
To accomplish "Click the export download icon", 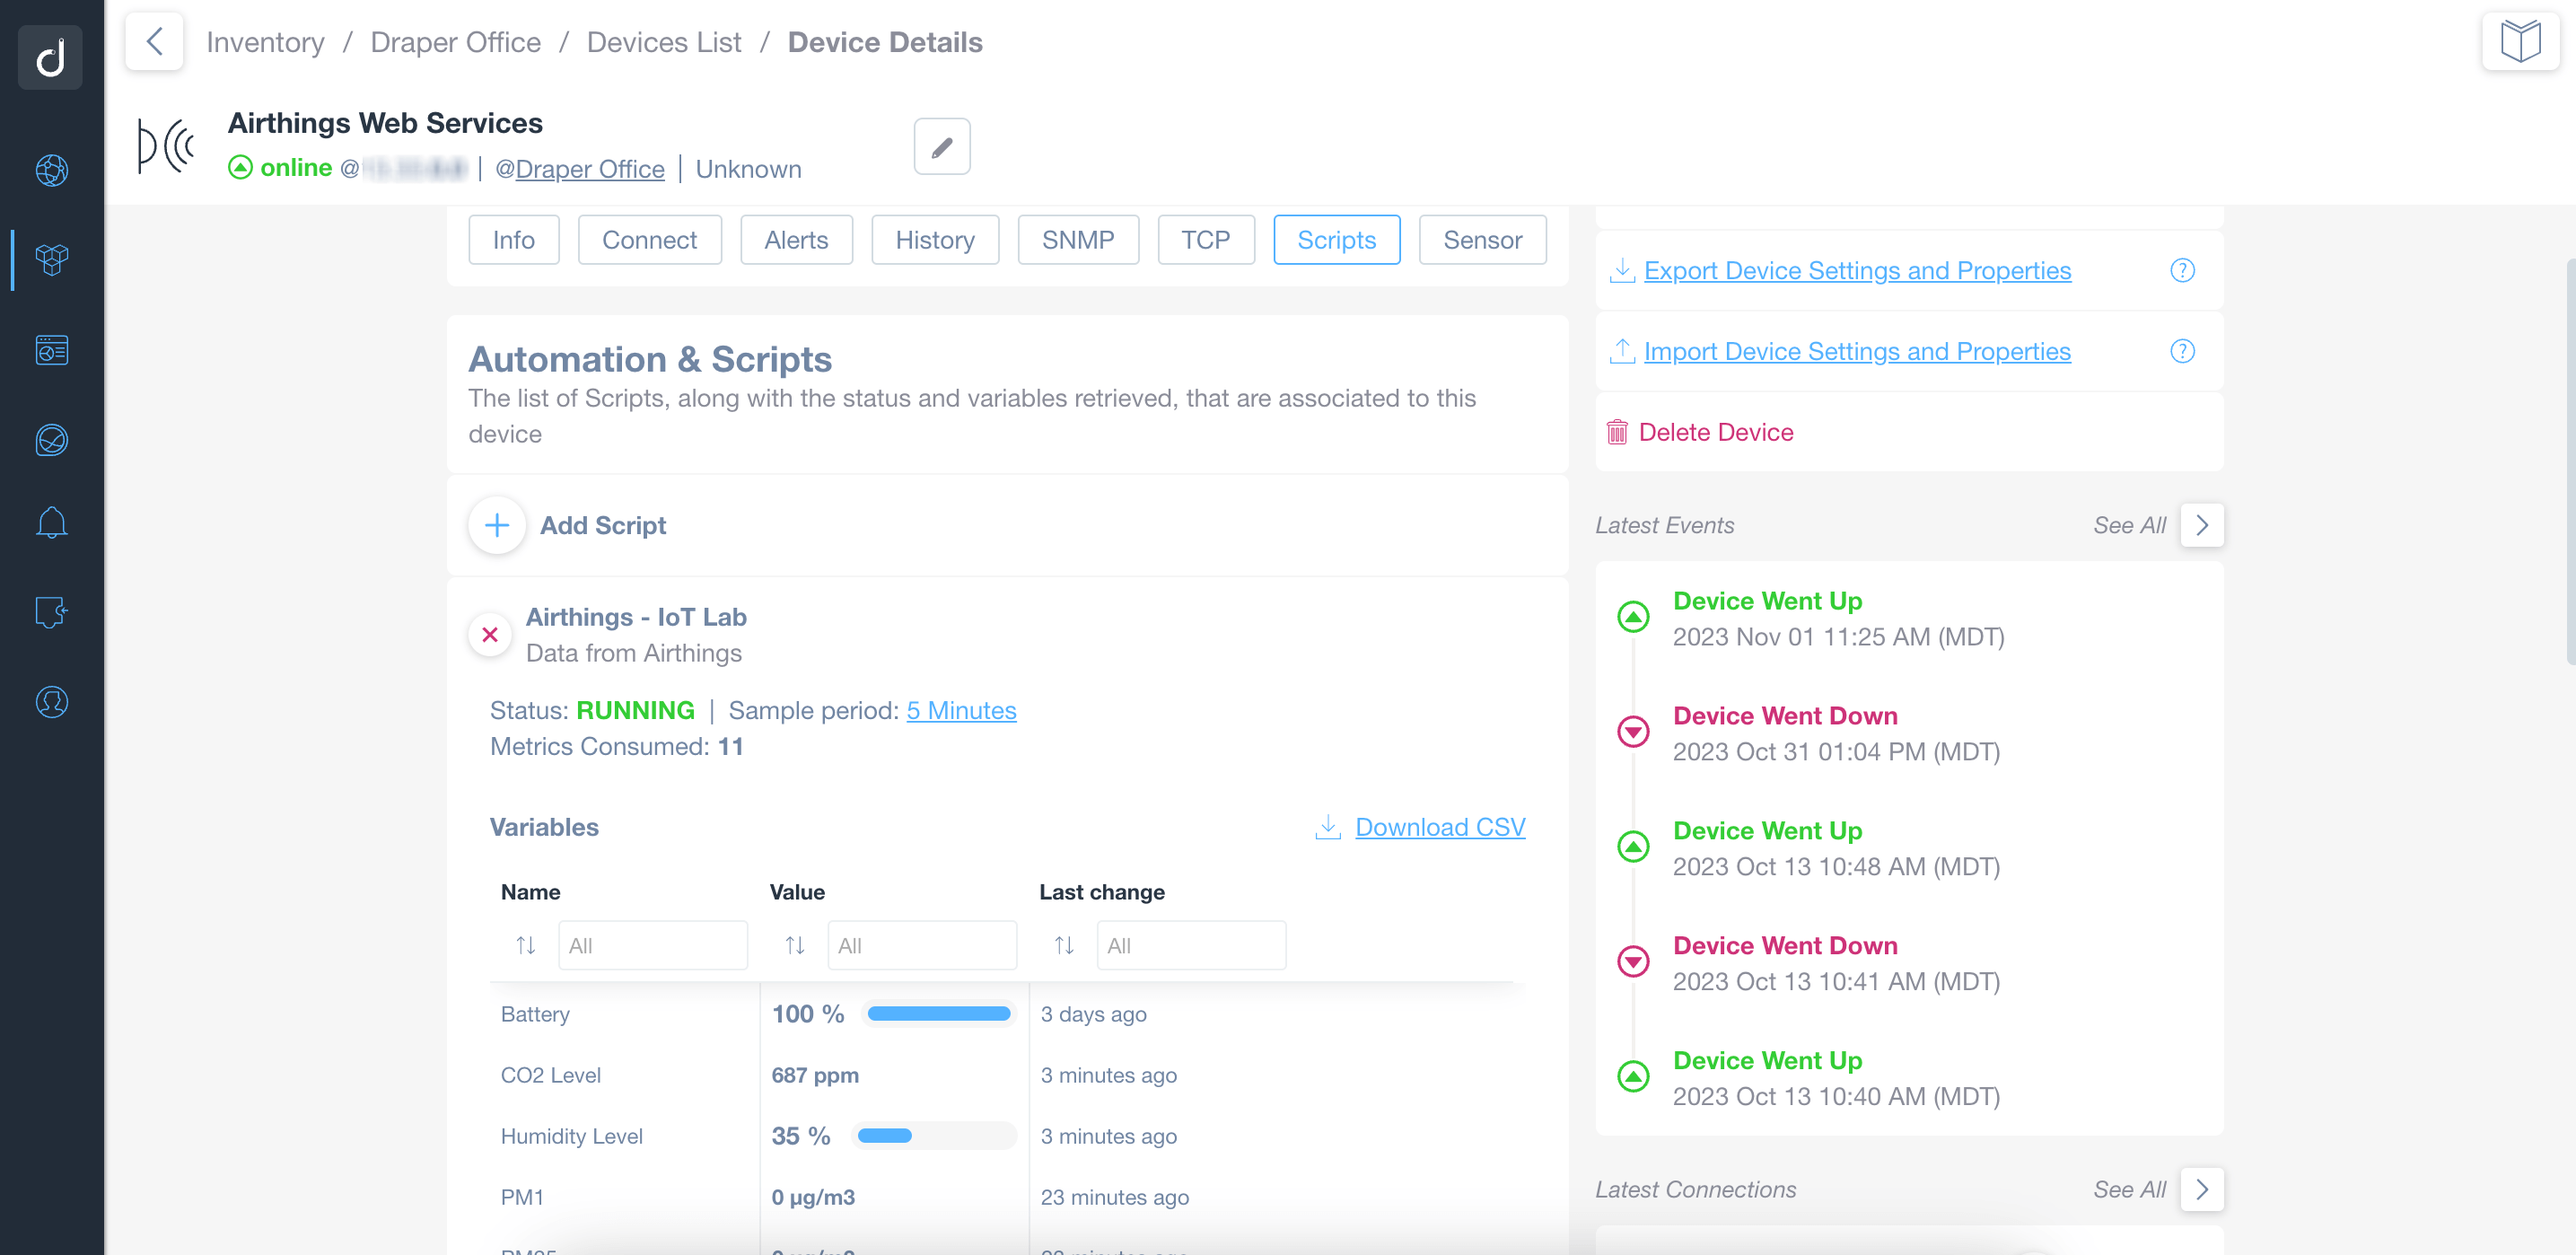I will pos(1622,270).
